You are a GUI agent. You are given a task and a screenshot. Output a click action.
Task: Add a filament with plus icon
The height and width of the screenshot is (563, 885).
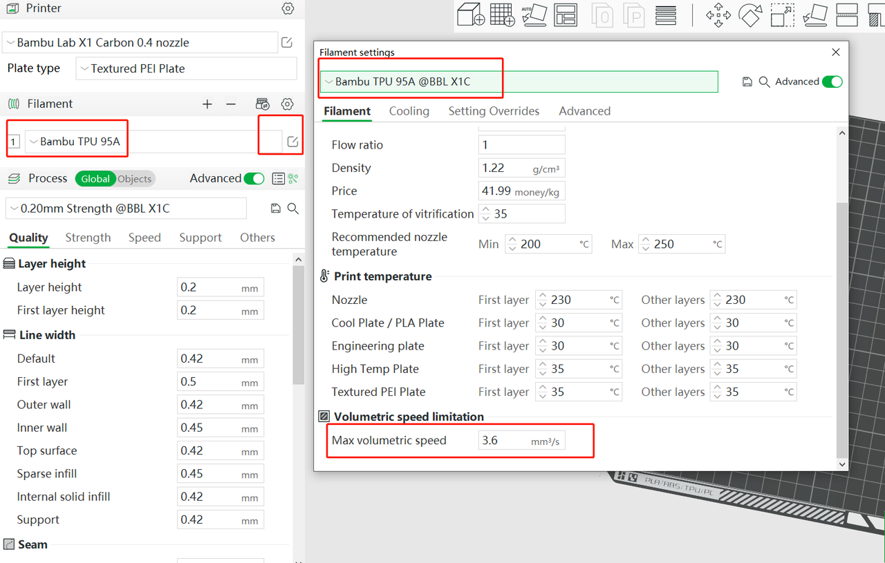207,104
